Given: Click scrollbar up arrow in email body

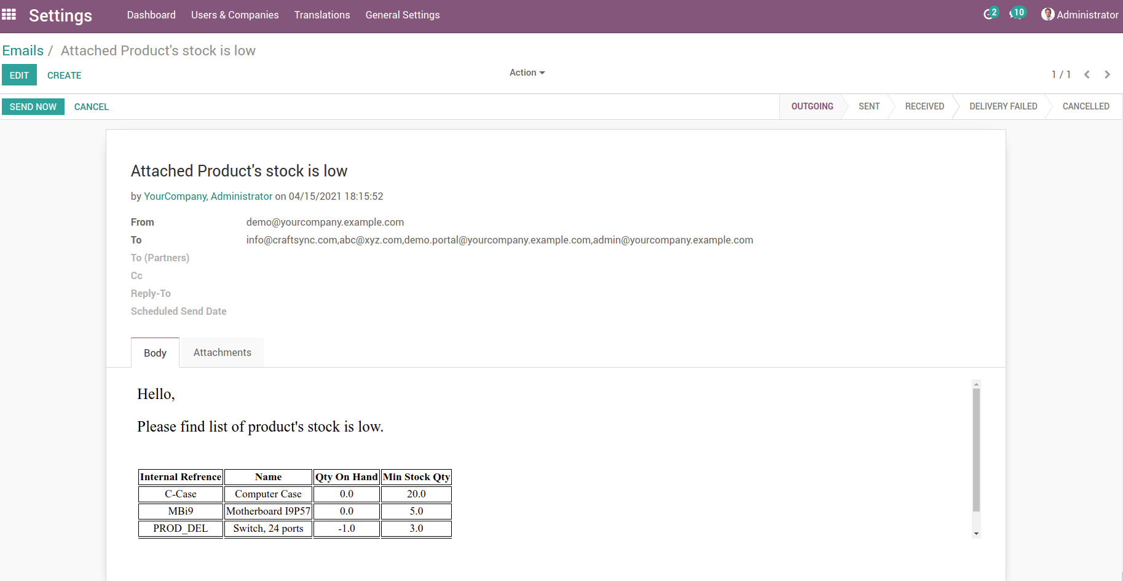Looking at the screenshot, I should coord(976,384).
